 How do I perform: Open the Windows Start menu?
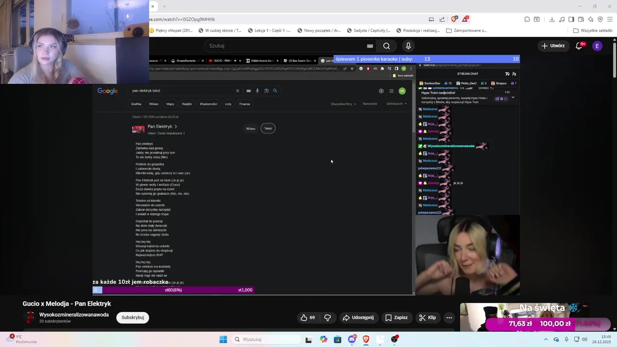pyautogui.click(x=223, y=339)
